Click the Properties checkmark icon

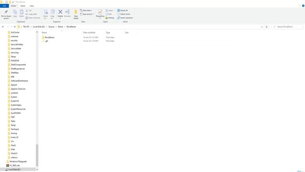(100, 12)
